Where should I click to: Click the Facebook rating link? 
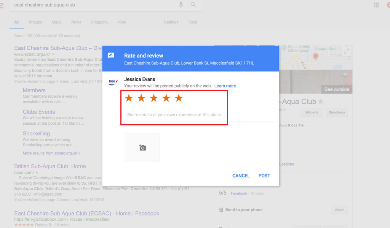point(239,193)
